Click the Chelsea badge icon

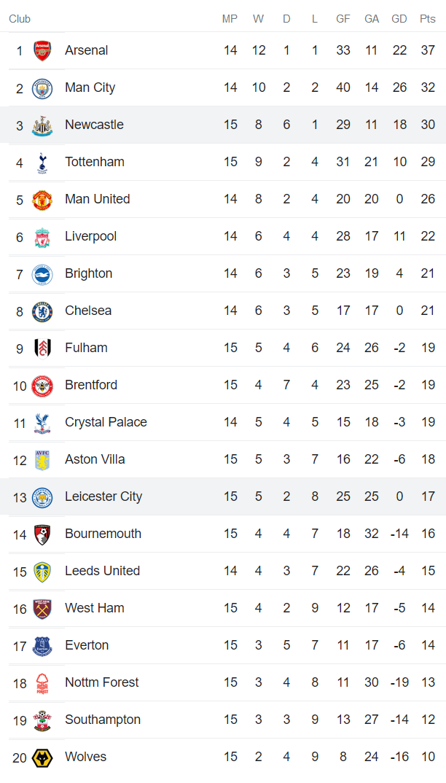42,311
